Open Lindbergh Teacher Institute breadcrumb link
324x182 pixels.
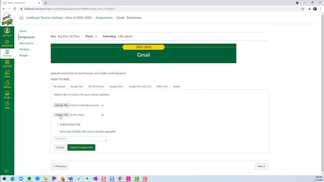pos(59,18)
